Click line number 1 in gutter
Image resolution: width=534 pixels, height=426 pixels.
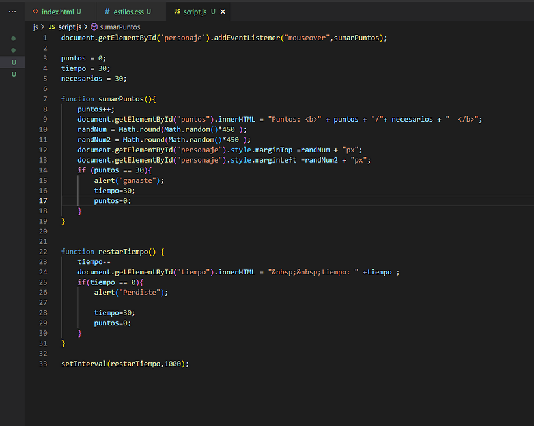(45, 38)
